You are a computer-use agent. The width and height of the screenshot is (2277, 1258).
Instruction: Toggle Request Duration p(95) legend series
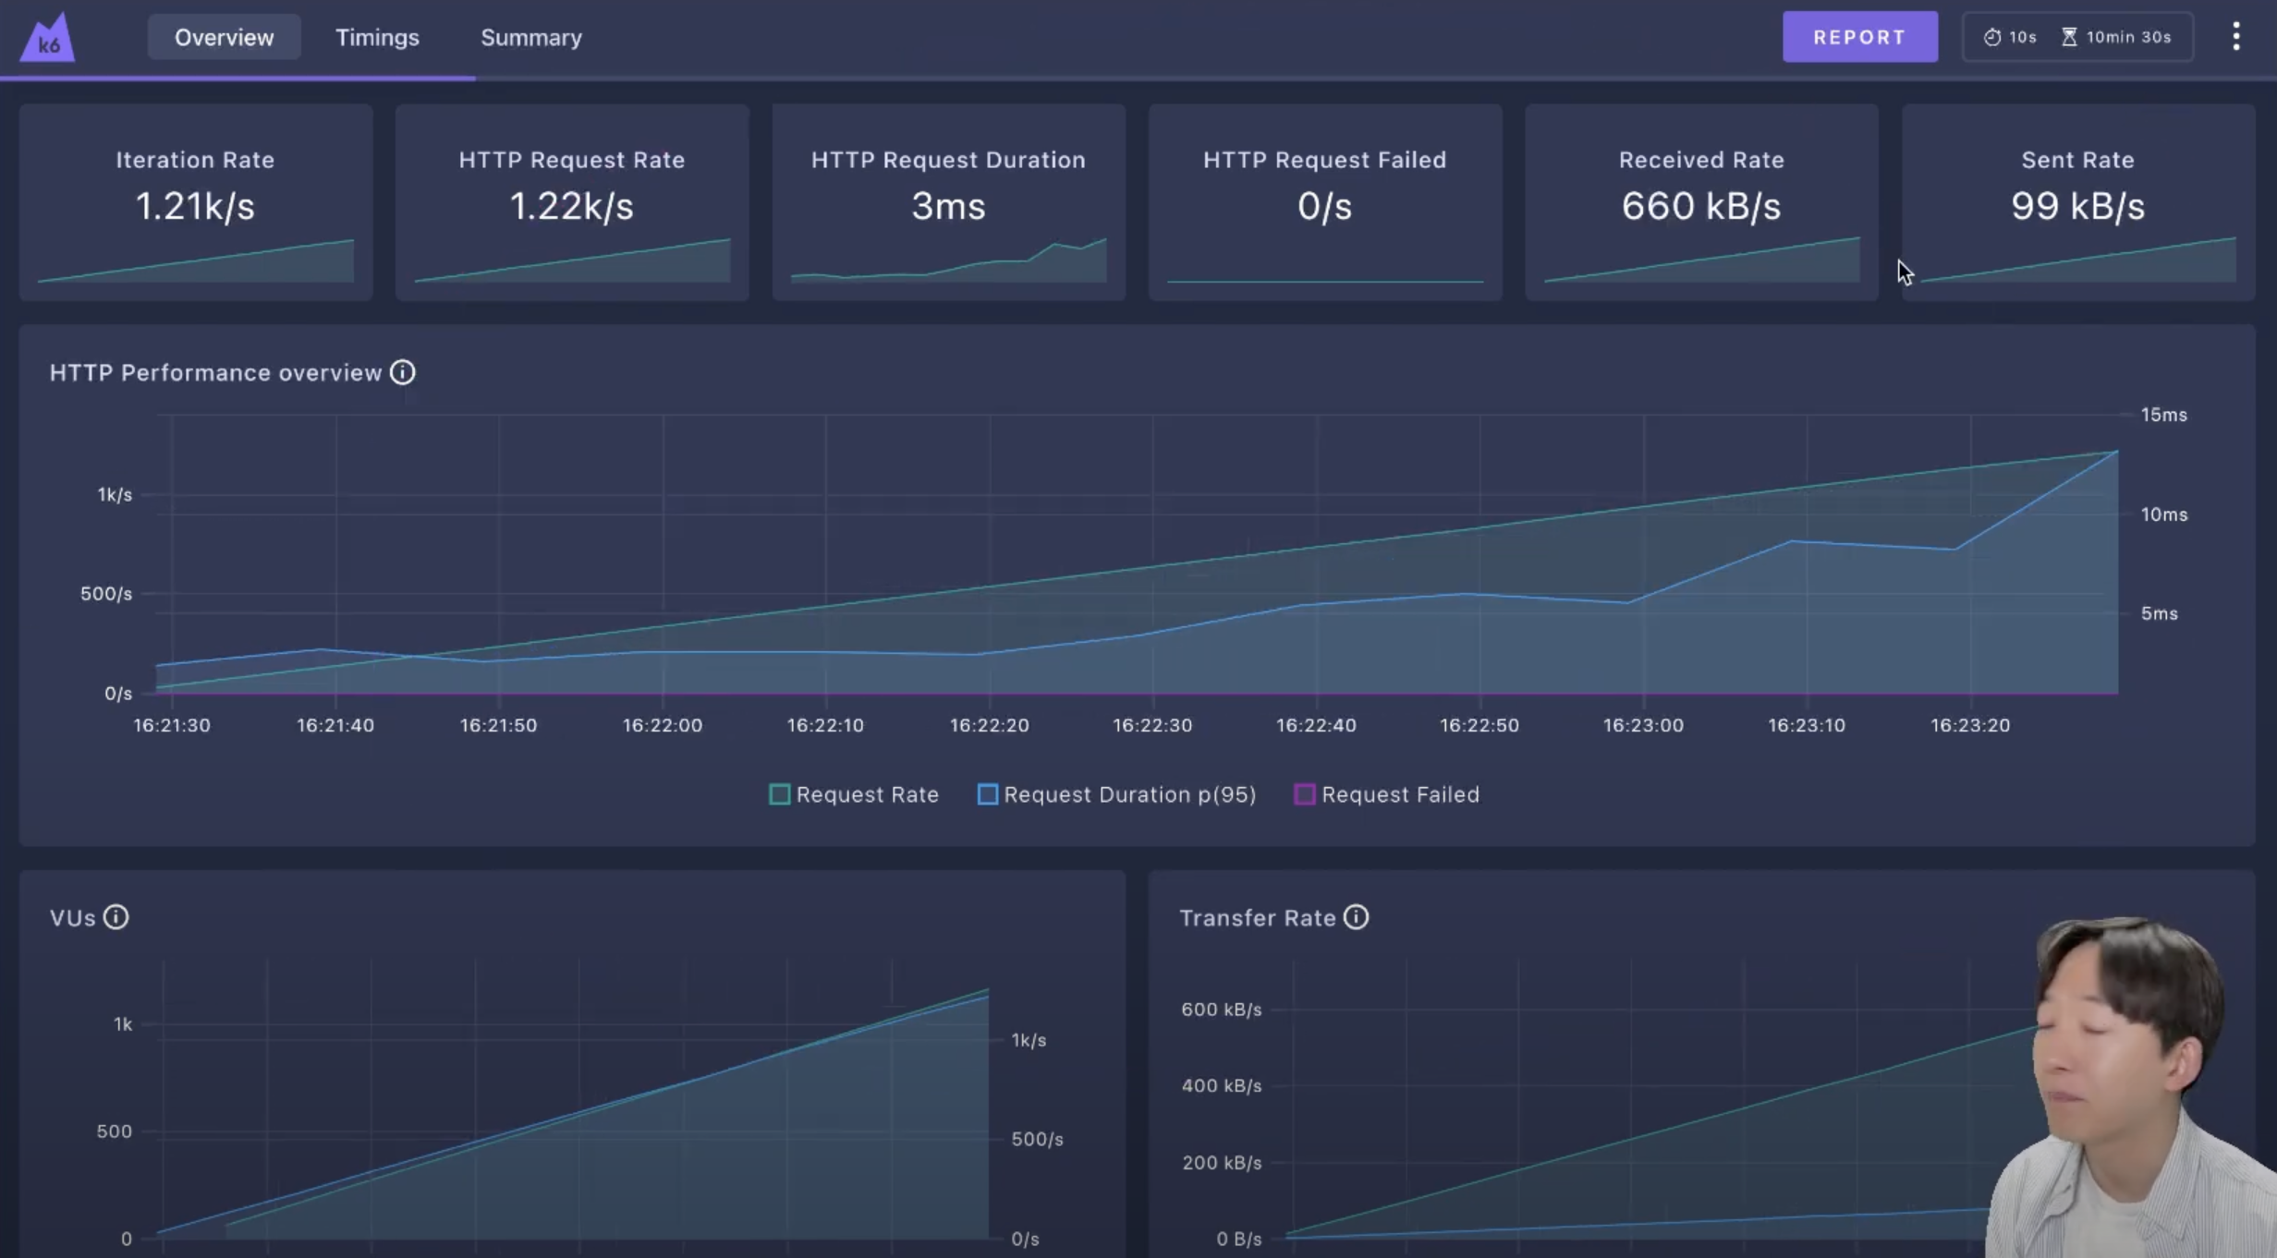tap(1116, 794)
